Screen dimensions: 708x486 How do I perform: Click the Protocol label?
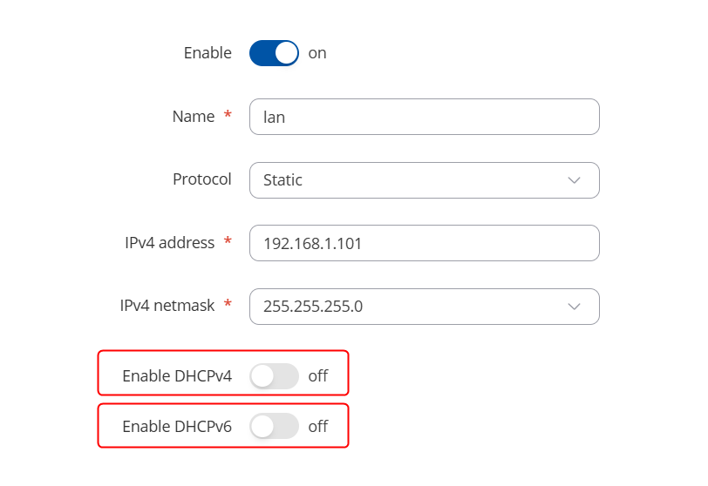pyautogui.click(x=202, y=179)
